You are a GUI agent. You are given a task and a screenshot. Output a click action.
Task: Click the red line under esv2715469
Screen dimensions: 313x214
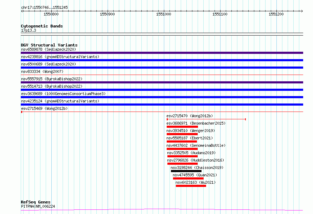pyautogui.click(x=162, y=112)
